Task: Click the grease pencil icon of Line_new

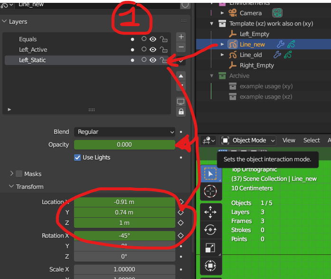Action: pos(233,44)
